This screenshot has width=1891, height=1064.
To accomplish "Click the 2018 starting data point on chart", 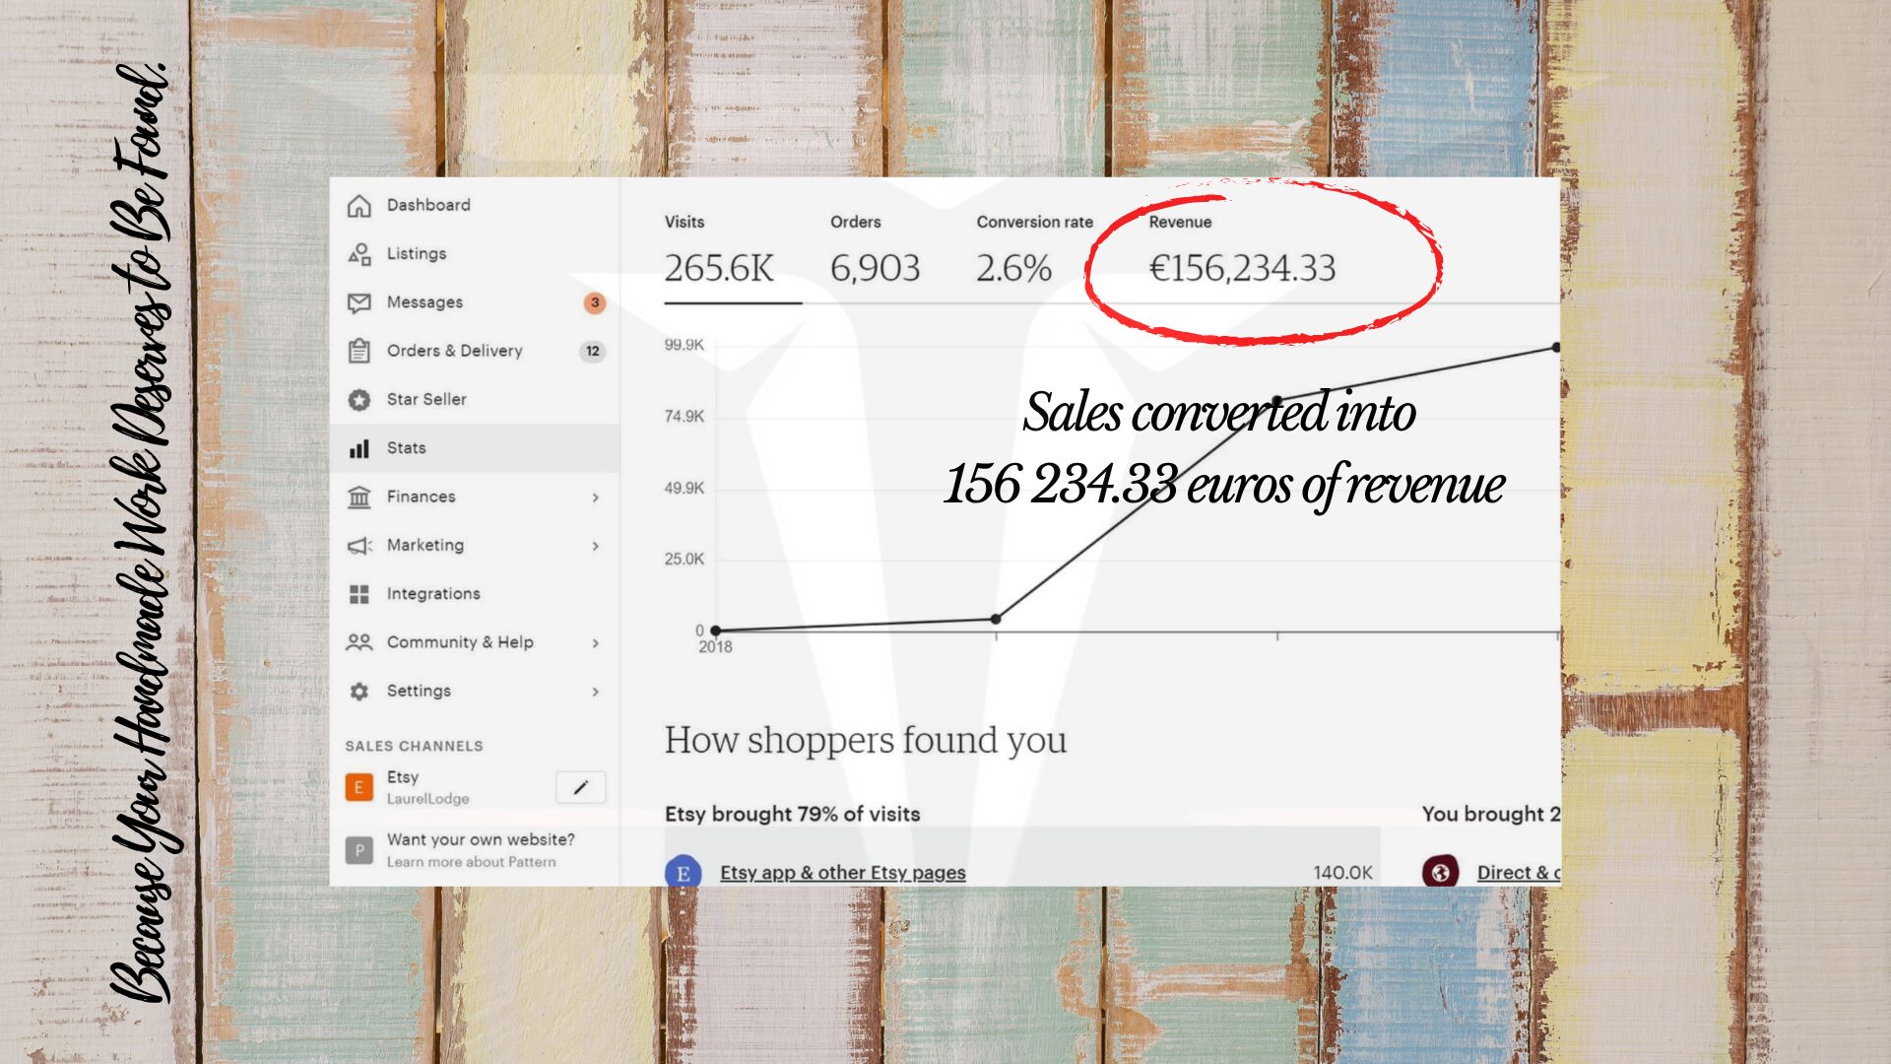I will [x=716, y=631].
